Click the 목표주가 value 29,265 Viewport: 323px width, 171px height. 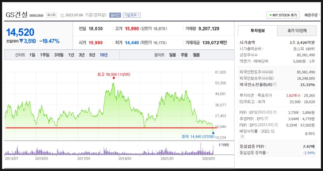309,96
